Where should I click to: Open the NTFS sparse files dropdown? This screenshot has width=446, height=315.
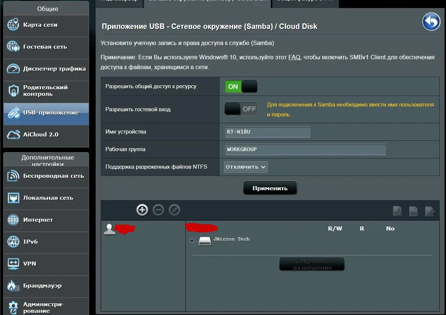point(246,167)
